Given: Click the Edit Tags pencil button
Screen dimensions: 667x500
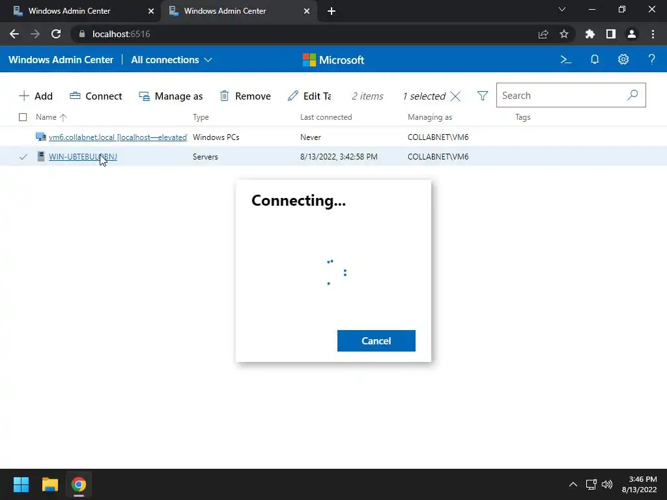Looking at the screenshot, I should coord(309,96).
